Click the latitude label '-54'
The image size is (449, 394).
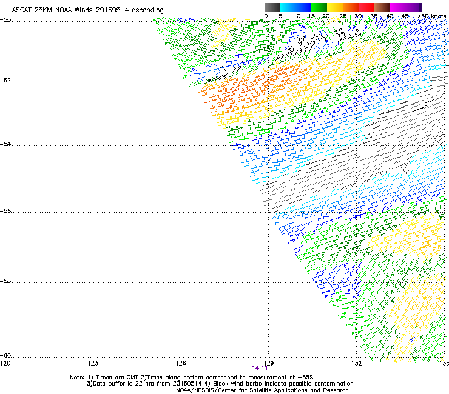[x=5, y=144]
